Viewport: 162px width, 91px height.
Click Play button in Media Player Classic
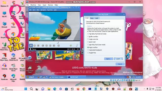(31, 45)
